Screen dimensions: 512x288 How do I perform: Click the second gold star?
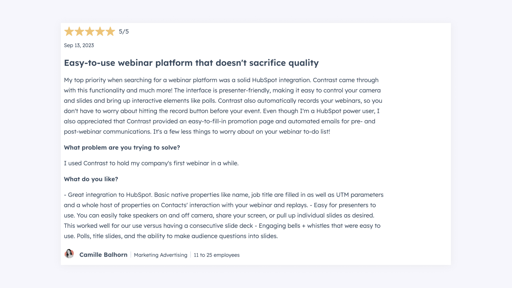click(x=79, y=31)
